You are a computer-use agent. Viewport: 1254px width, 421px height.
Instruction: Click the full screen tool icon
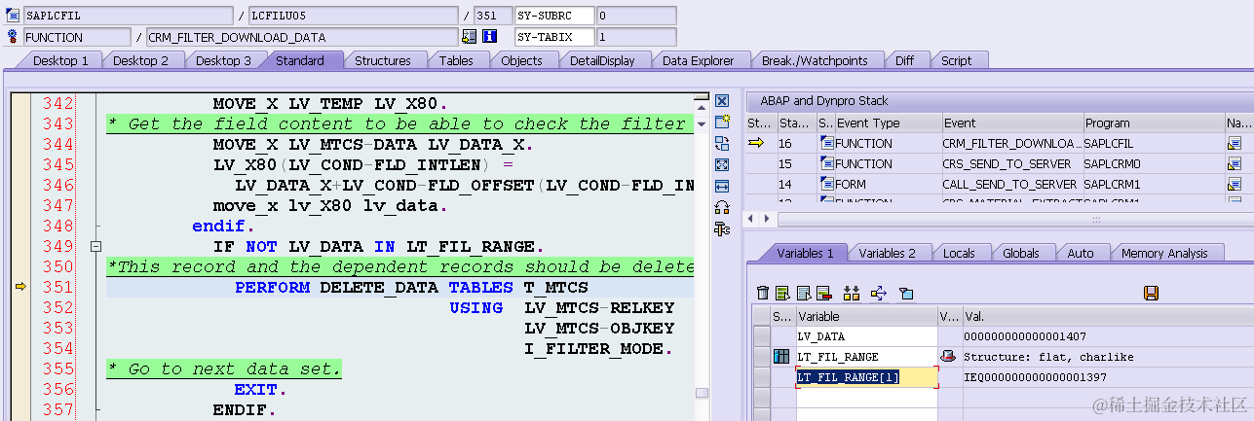click(722, 164)
